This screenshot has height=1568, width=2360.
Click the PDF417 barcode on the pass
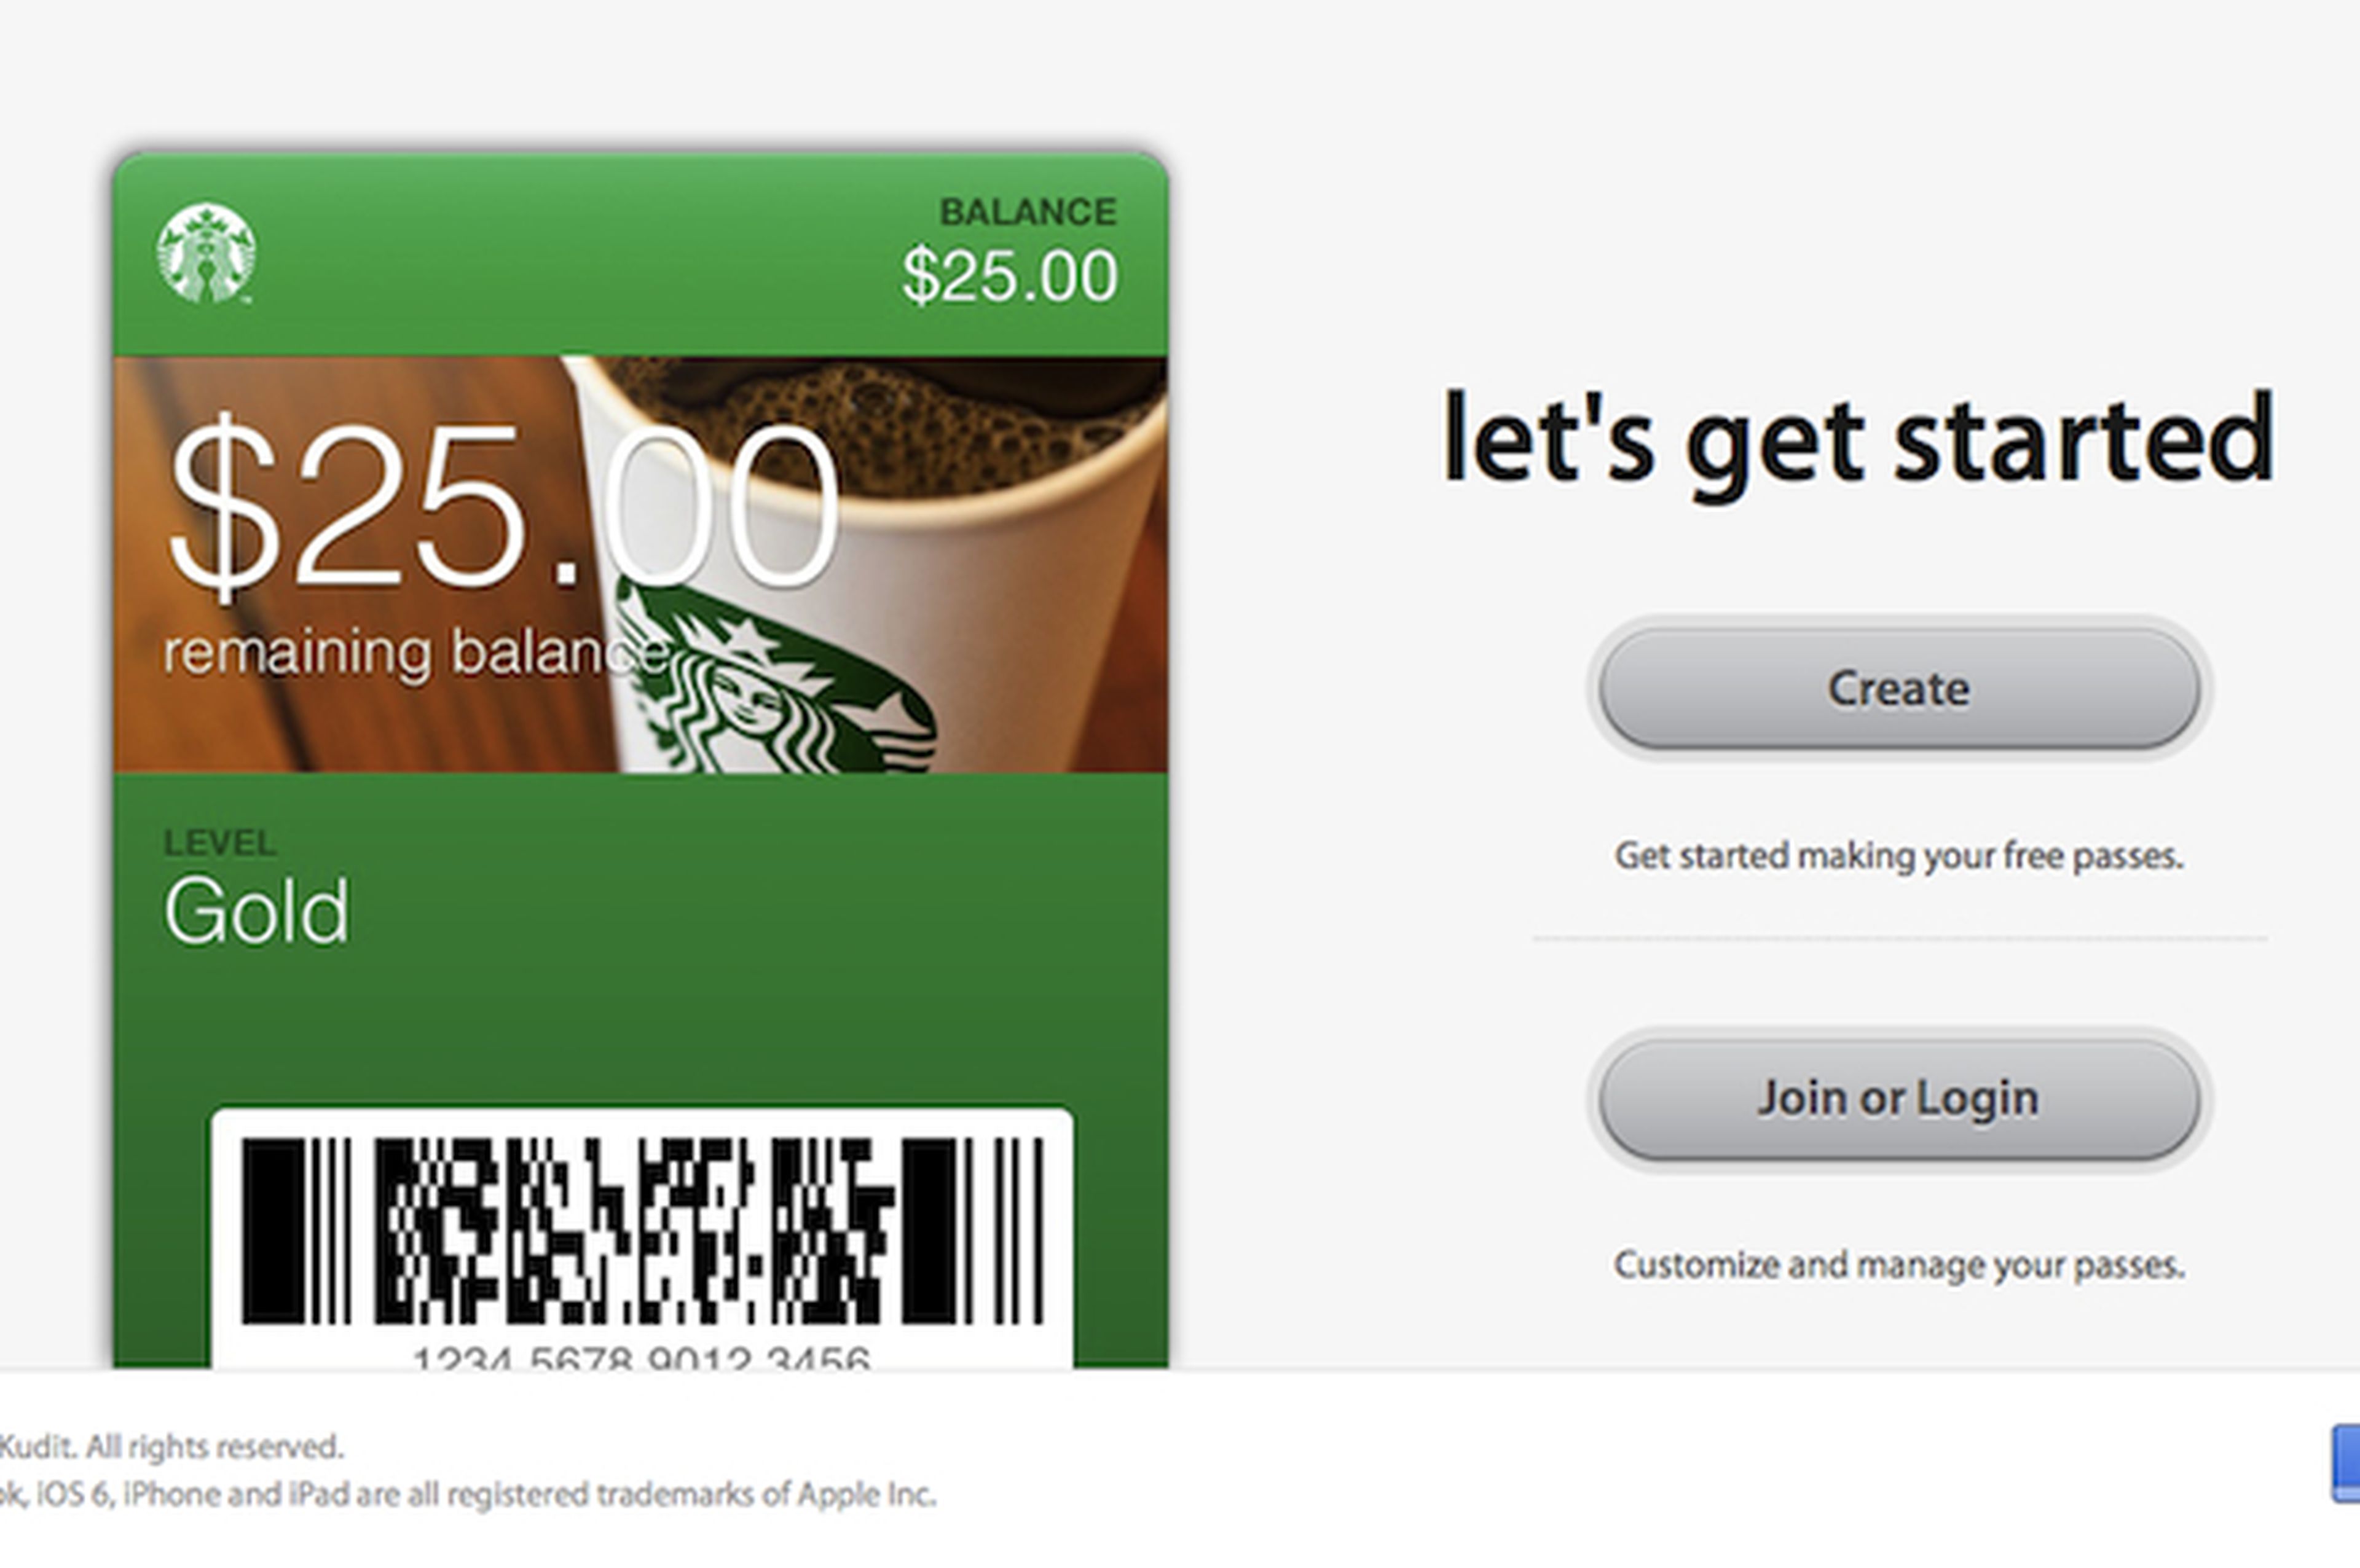click(x=642, y=1230)
